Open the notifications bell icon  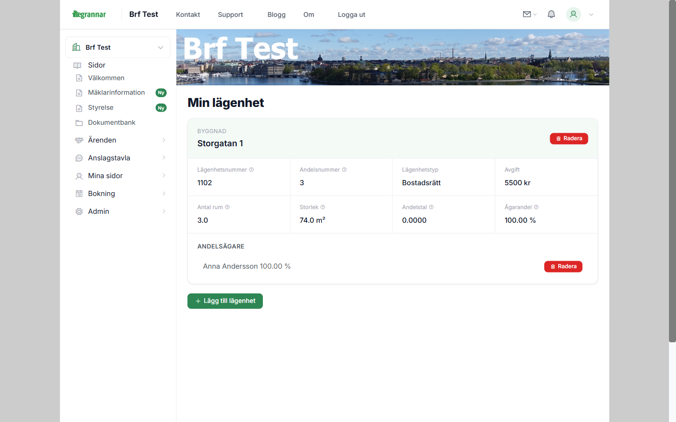(x=551, y=15)
